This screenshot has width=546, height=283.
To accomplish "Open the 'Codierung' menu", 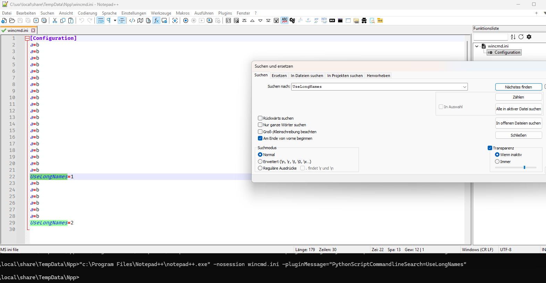I will tap(87, 13).
